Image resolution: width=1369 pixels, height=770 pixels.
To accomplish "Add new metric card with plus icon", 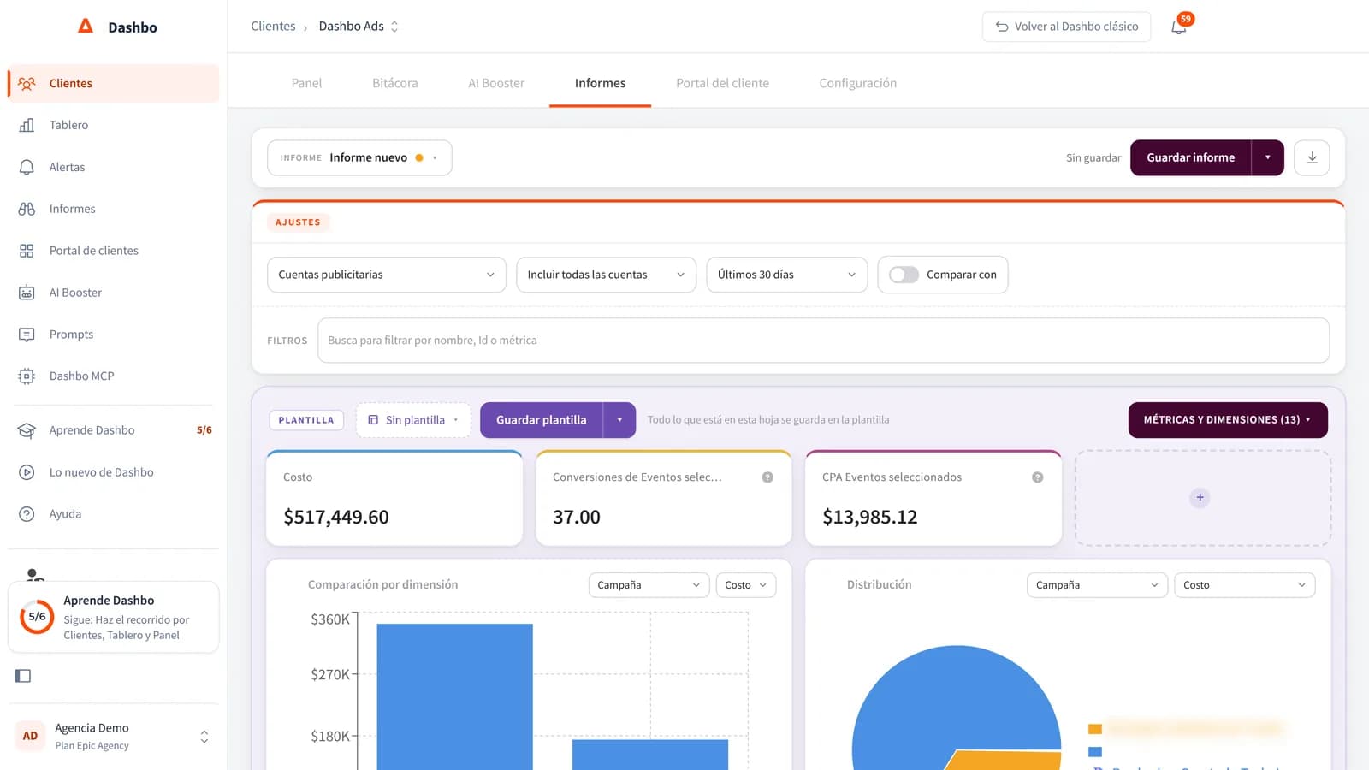I will tap(1200, 497).
